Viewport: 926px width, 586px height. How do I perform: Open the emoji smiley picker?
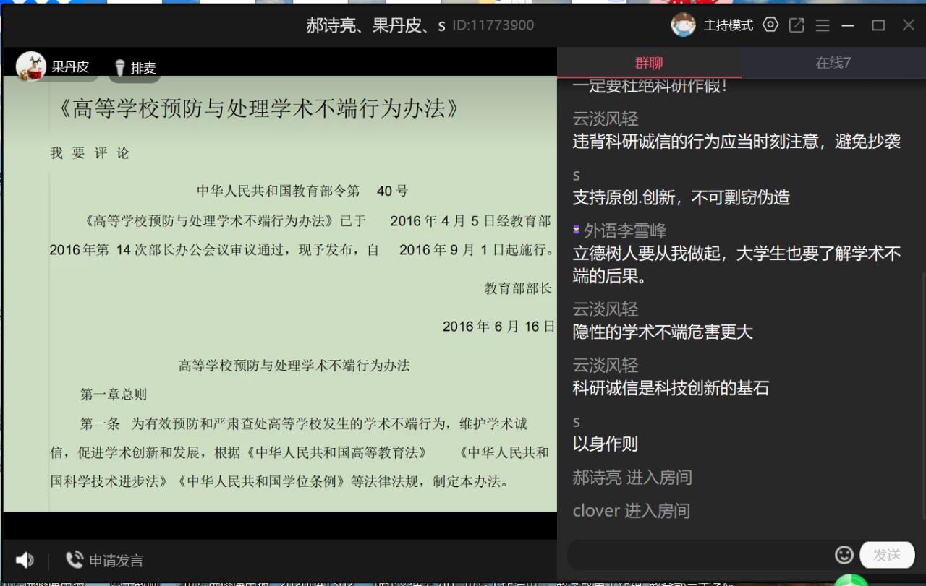click(x=844, y=555)
